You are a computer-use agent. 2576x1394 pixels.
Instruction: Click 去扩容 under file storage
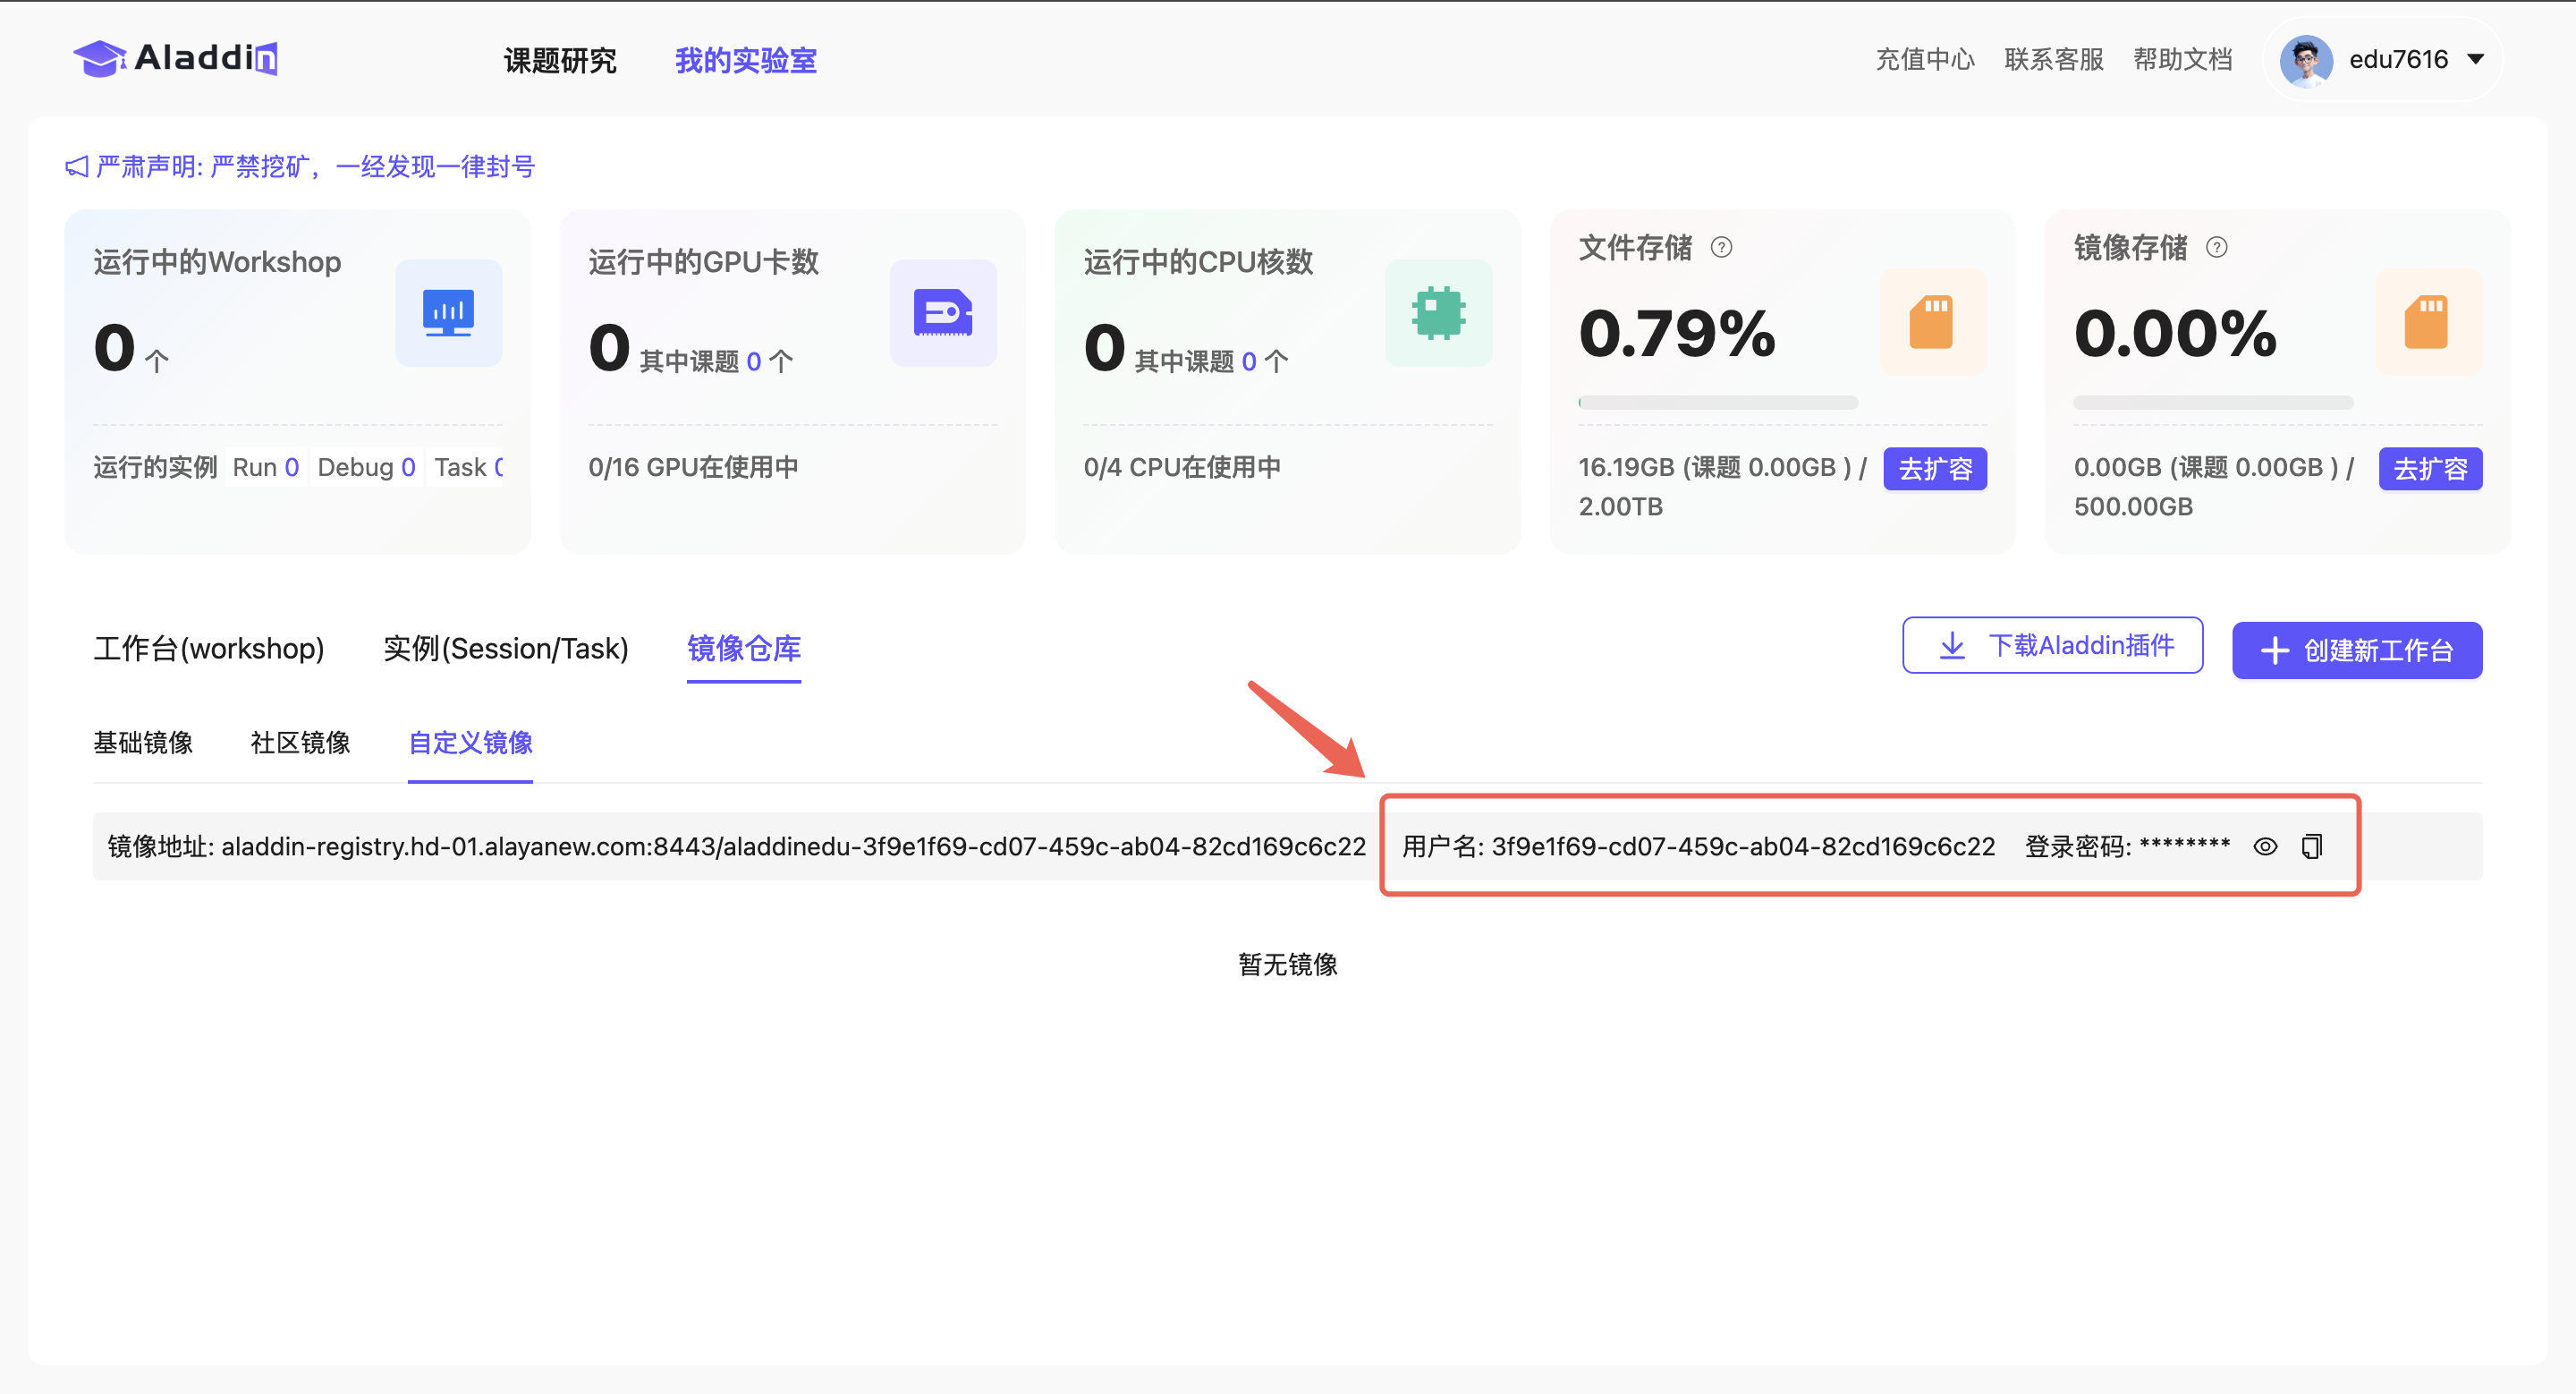tap(1934, 468)
